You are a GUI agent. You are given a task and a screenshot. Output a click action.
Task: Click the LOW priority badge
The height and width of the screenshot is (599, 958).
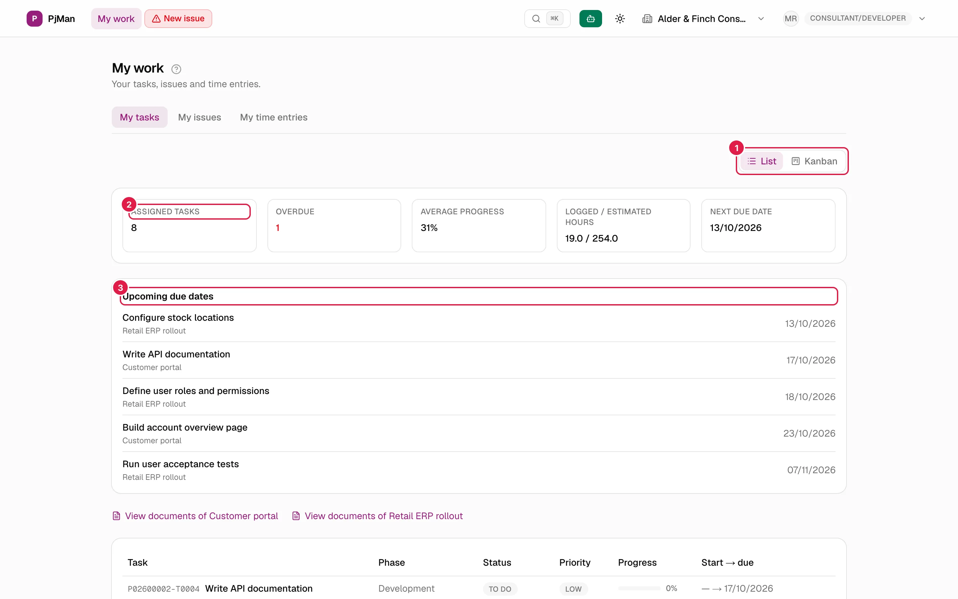tap(573, 589)
